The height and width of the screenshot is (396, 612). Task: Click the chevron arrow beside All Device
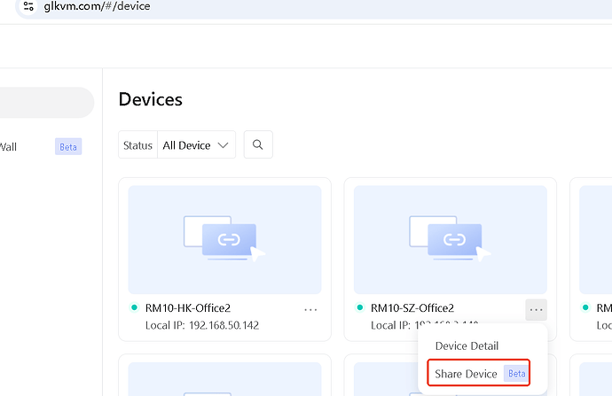coord(223,145)
